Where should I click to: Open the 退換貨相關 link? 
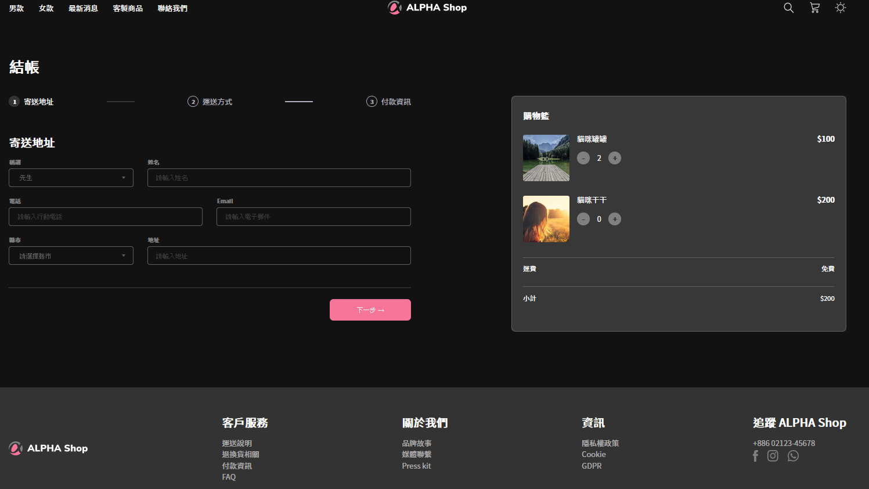pyautogui.click(x=240, y=454)
